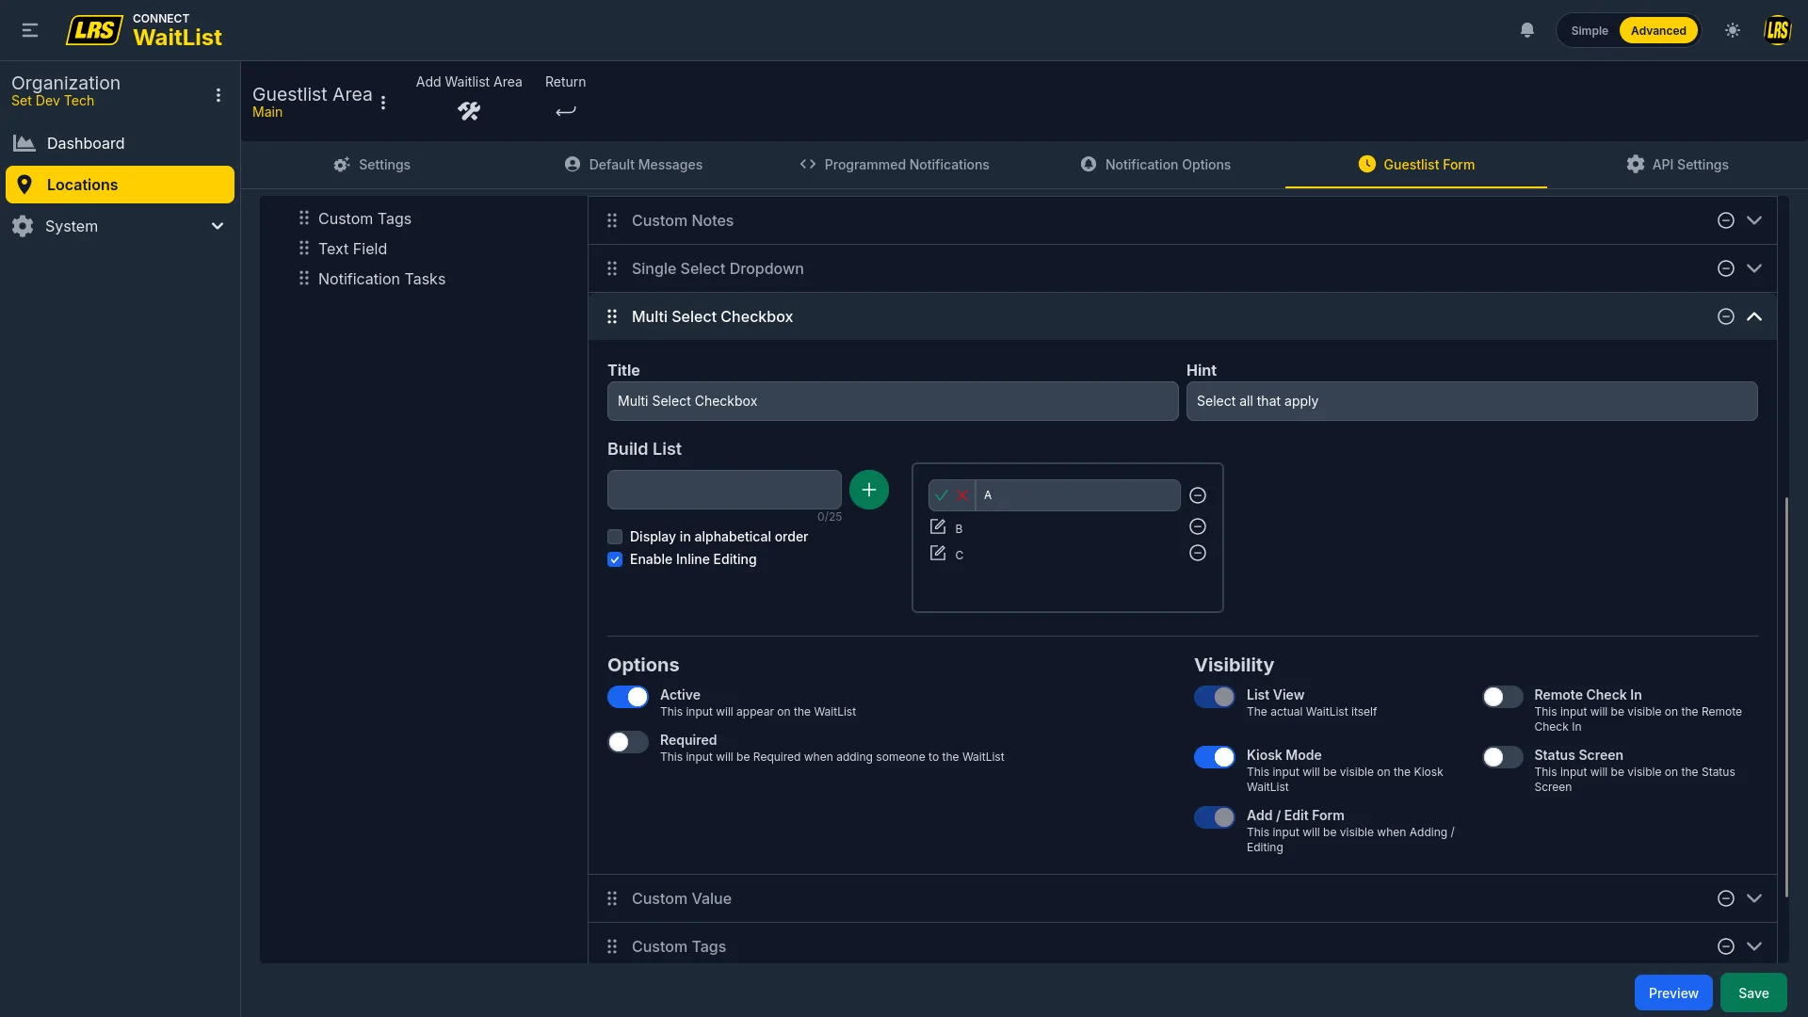Expand the Custom Tags section chevron
The height and width of the screenshot is (1017, 1808).
click(x=1754, y=946)
